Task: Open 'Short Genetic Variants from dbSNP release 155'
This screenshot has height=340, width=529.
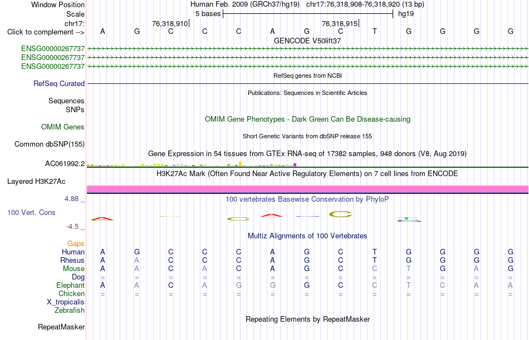Action: pos(307,136)
